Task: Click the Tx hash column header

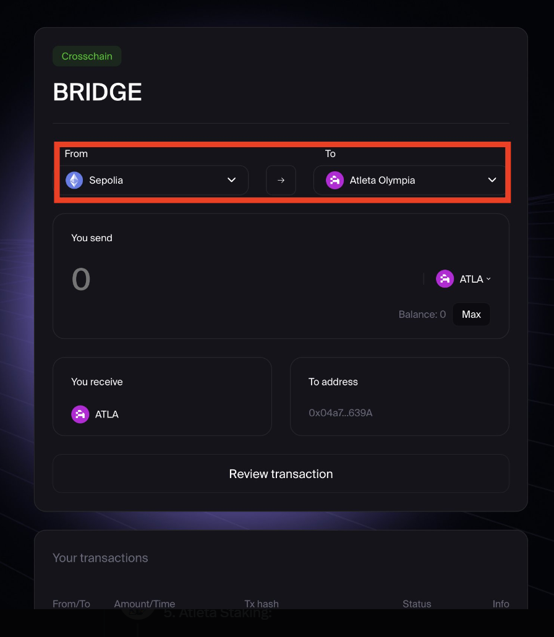Action: [x=262, y=604]
